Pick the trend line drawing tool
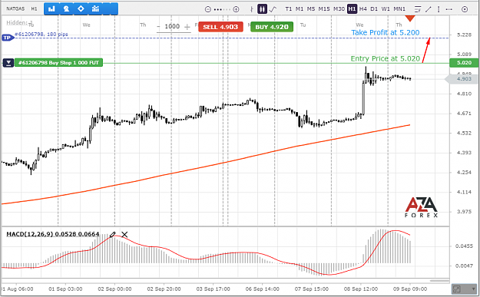The height and width of the screenshot is (297, 480). pyautogui.click(x=429, y=9)
